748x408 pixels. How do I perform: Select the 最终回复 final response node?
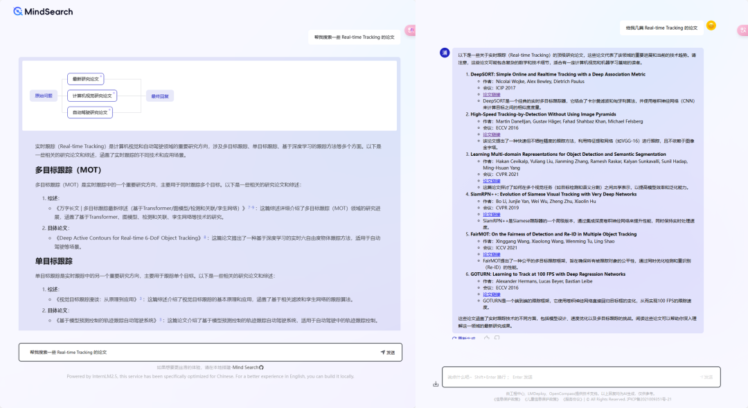(x=160, y=96)
